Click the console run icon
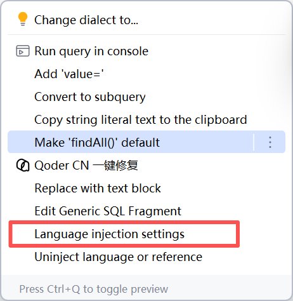The image size is (293, 301). [23, 51]
